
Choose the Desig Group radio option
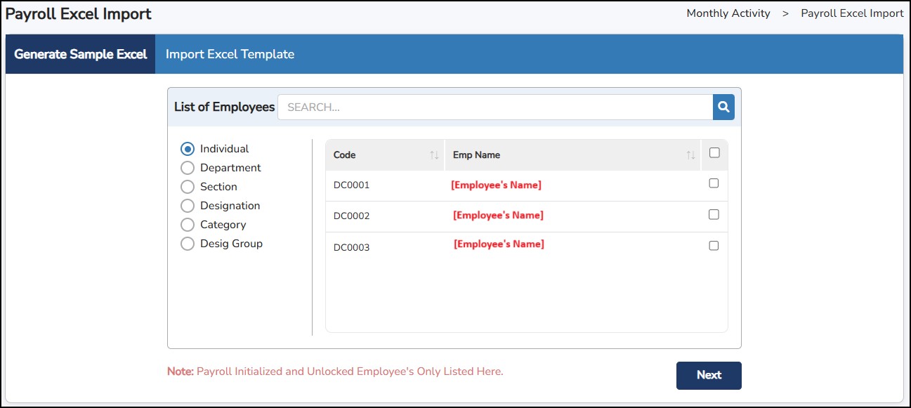pos(188,244)
